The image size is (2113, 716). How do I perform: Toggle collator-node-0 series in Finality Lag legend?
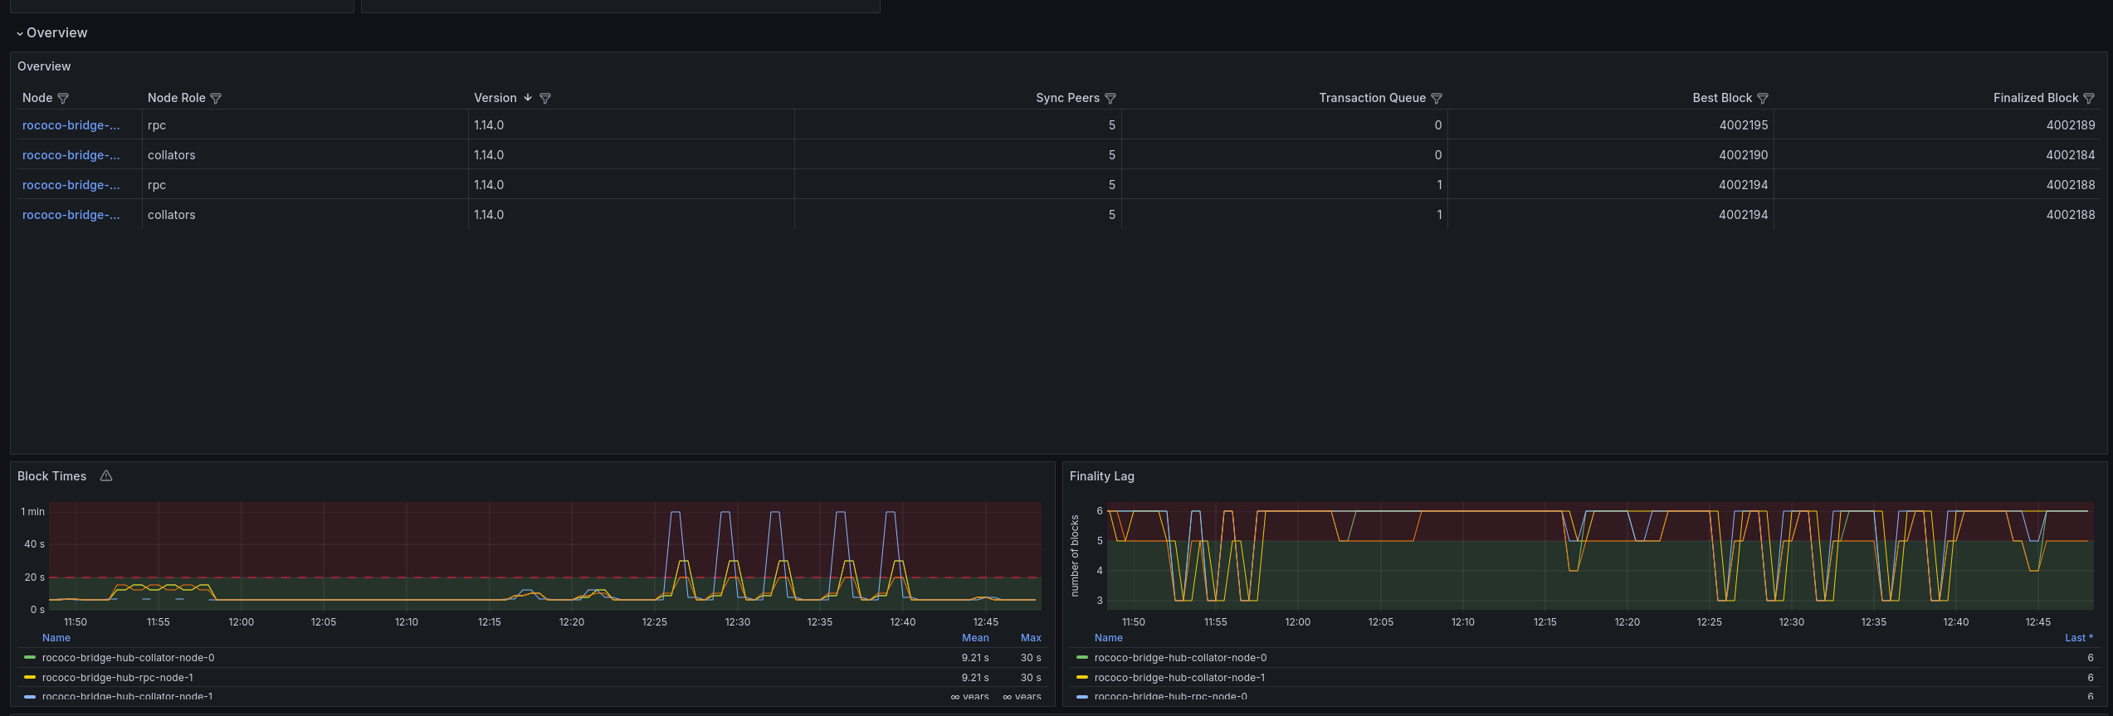tap(1180, 658)
